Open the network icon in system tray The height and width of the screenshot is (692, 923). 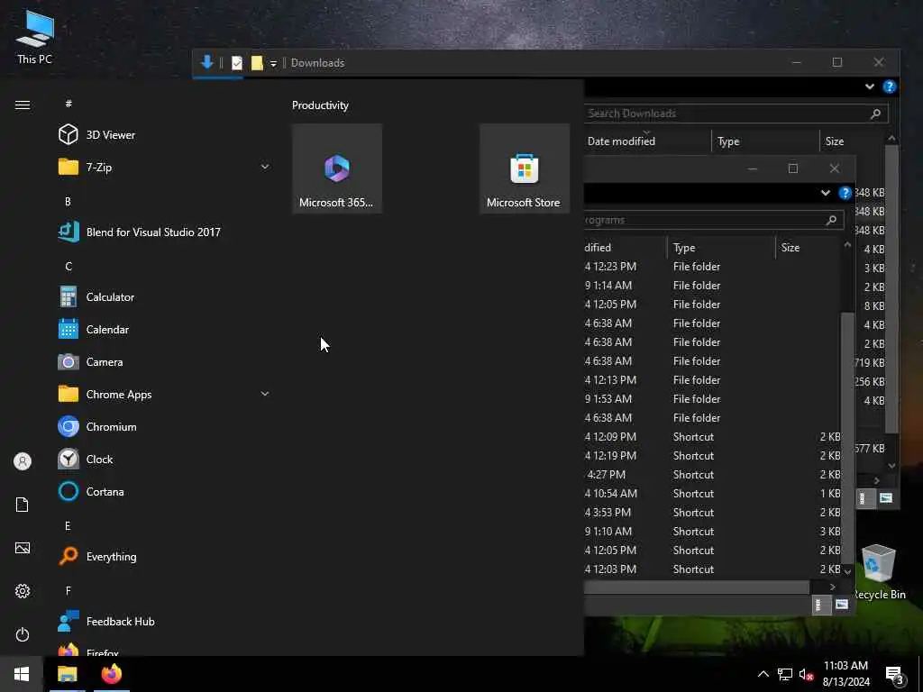coord(785,674)
